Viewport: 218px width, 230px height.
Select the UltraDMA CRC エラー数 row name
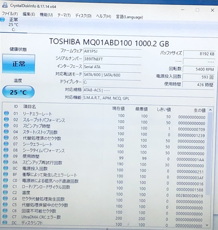(41, 217)
